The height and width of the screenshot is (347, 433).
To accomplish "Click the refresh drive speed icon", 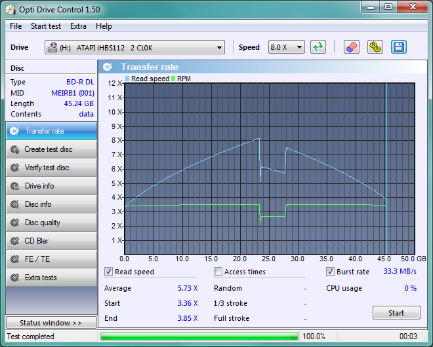I will click(x=318, y=47).
